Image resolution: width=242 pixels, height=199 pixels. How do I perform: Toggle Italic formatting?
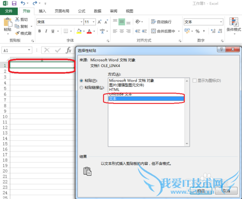(x=46, y=31)
